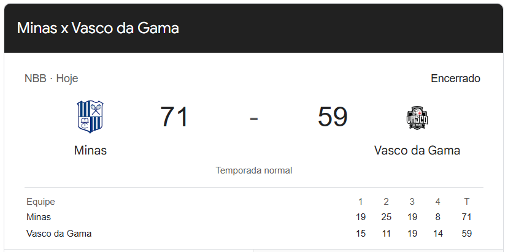Click the Temporada normal label
The height and width of the screenshot is (252, 508).
pyautogui.click(x=254, y=170)
